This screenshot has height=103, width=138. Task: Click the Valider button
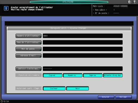coord(124,97)
